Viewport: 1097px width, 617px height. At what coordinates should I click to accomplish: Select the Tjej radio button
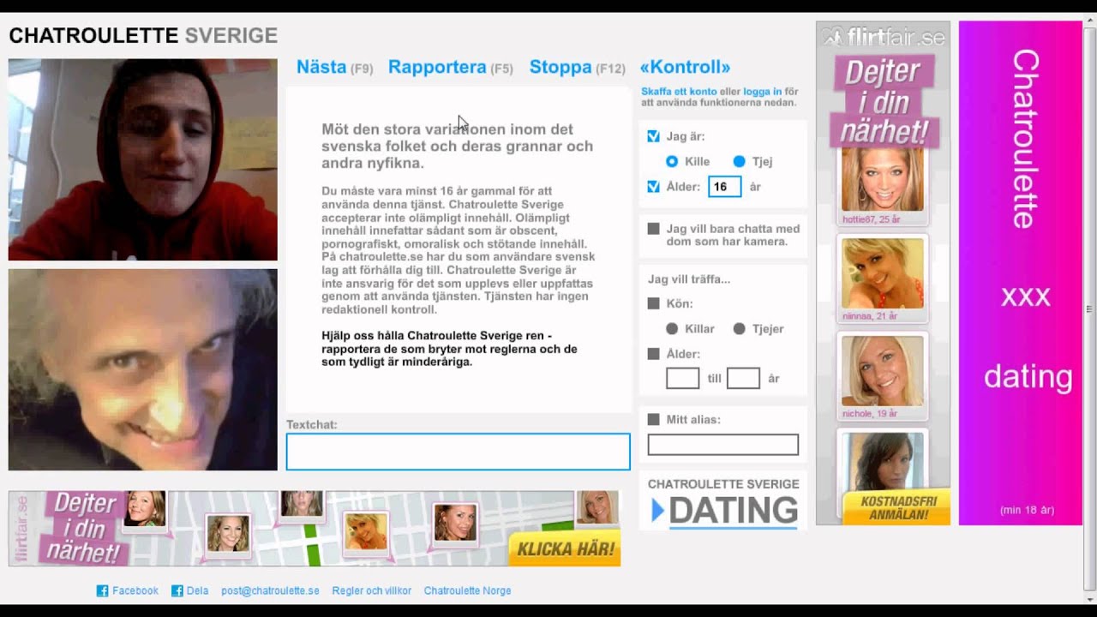[x=740, y=161]
